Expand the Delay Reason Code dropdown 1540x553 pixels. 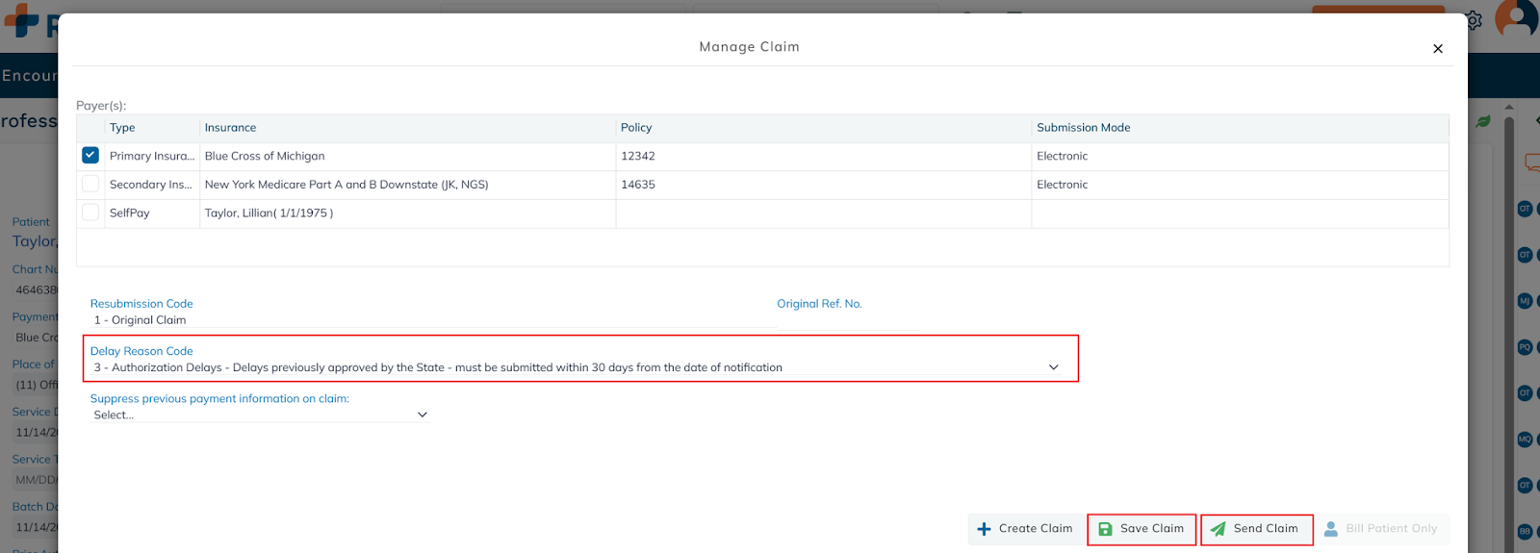pyautogui.click(x=1053, y=367)
